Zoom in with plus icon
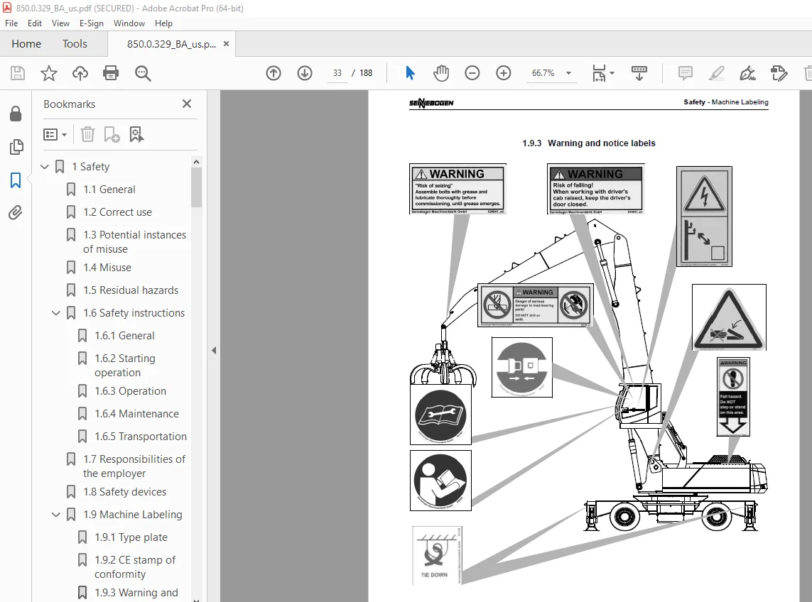The width and height of the screenshot is (812, 602). click(x=504, y=73)
